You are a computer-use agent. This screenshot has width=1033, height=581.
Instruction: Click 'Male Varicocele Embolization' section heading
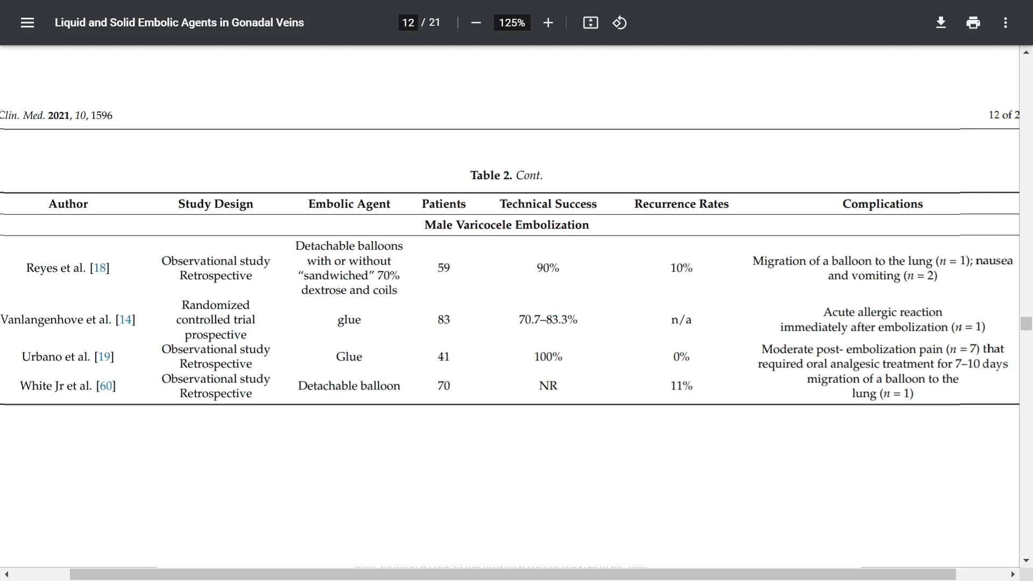pos(507,225)
